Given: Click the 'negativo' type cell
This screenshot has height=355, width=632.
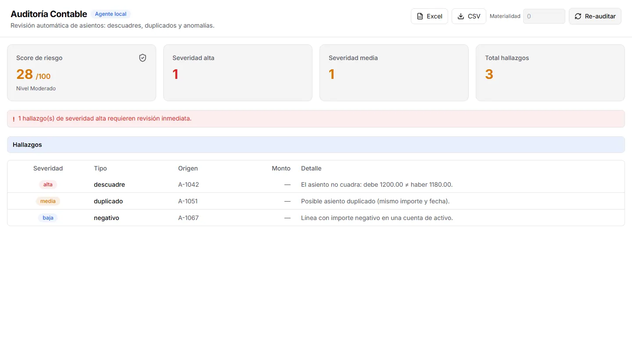Looking at the screenshot, I should (x=106, y=218).
